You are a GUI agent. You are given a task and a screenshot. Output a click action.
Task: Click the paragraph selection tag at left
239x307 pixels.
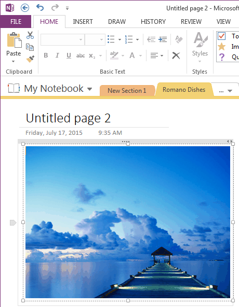tap(13, 222)
